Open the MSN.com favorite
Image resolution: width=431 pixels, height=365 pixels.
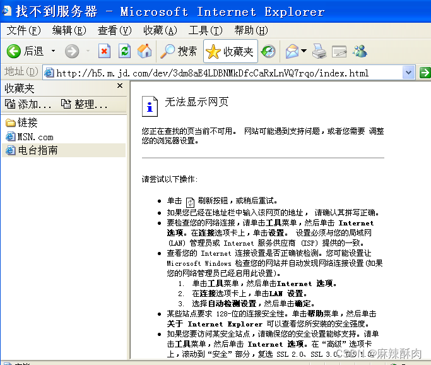30,136
